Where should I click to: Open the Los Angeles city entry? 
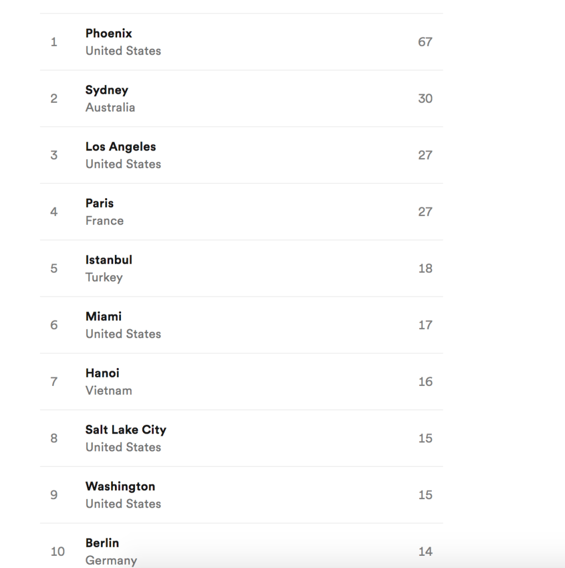pos(120,147)
